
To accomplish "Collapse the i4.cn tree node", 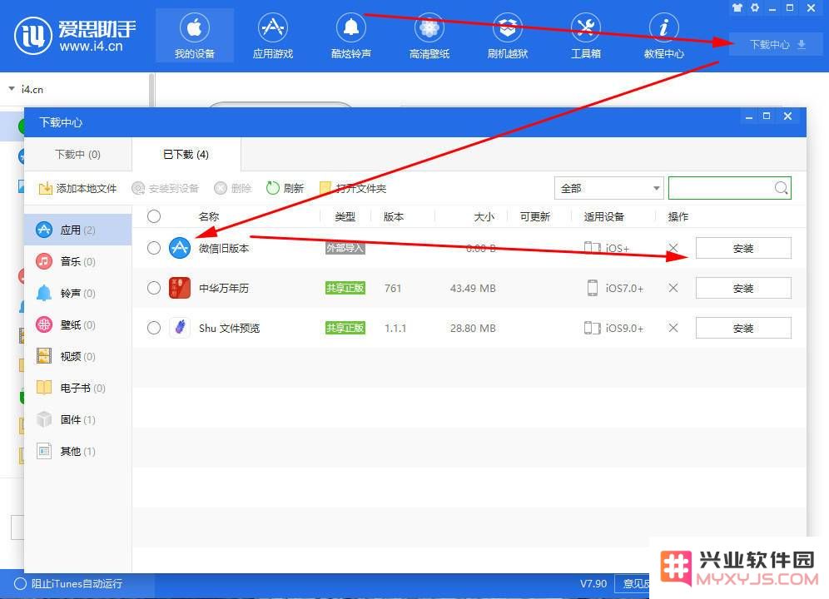I will click(12, 89).
